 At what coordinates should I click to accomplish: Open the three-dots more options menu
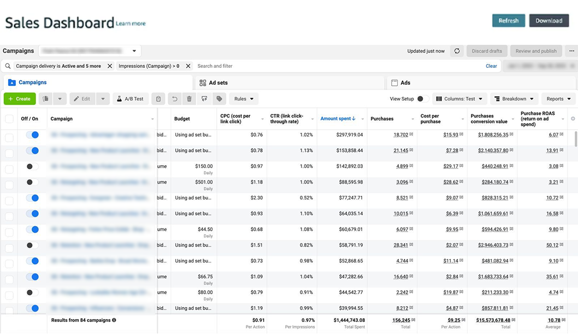coord(571,51)
